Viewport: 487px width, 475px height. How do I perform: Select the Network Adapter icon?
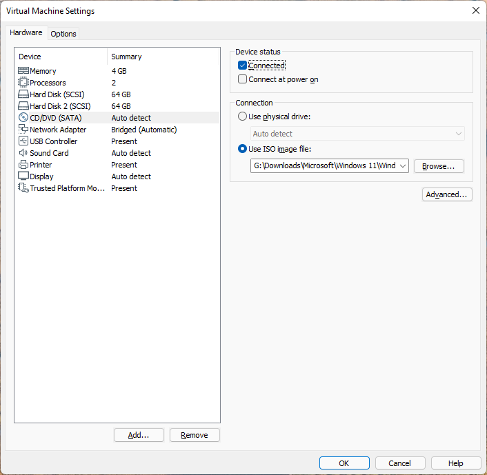pos(23,129)
